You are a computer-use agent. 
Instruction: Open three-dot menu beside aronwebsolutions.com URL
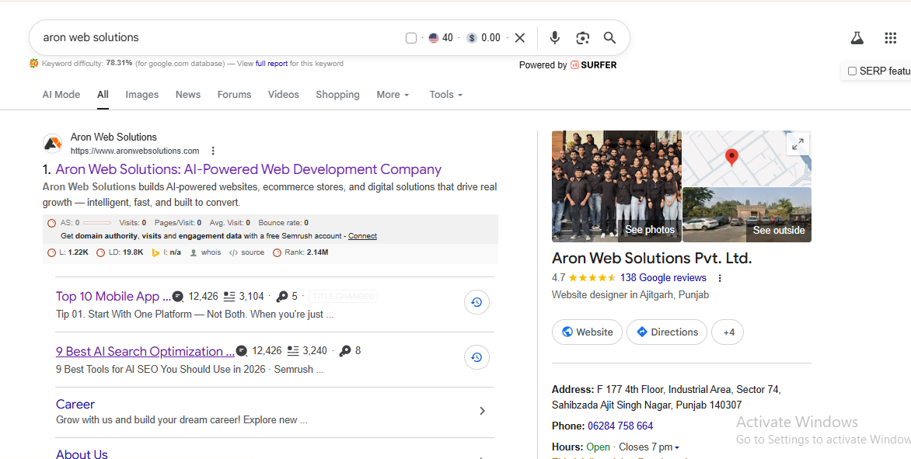click(x=213, y=151)
